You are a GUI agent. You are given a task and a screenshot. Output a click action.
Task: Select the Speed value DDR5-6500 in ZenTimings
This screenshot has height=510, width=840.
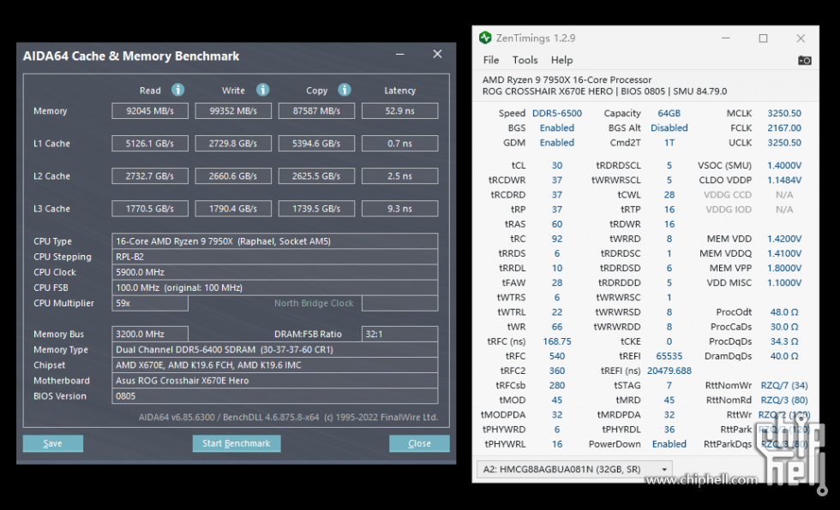click(x=556, y=113)
